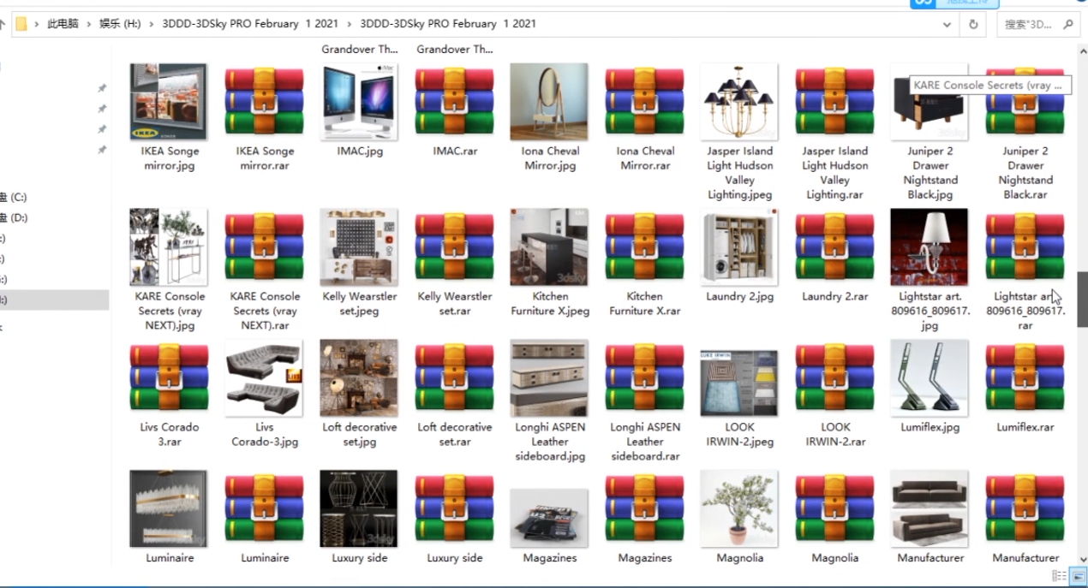The height and width of the screenshot is (588, 1088).
Task: Select Magazines image thumbnail
Action: coord(549,518)
